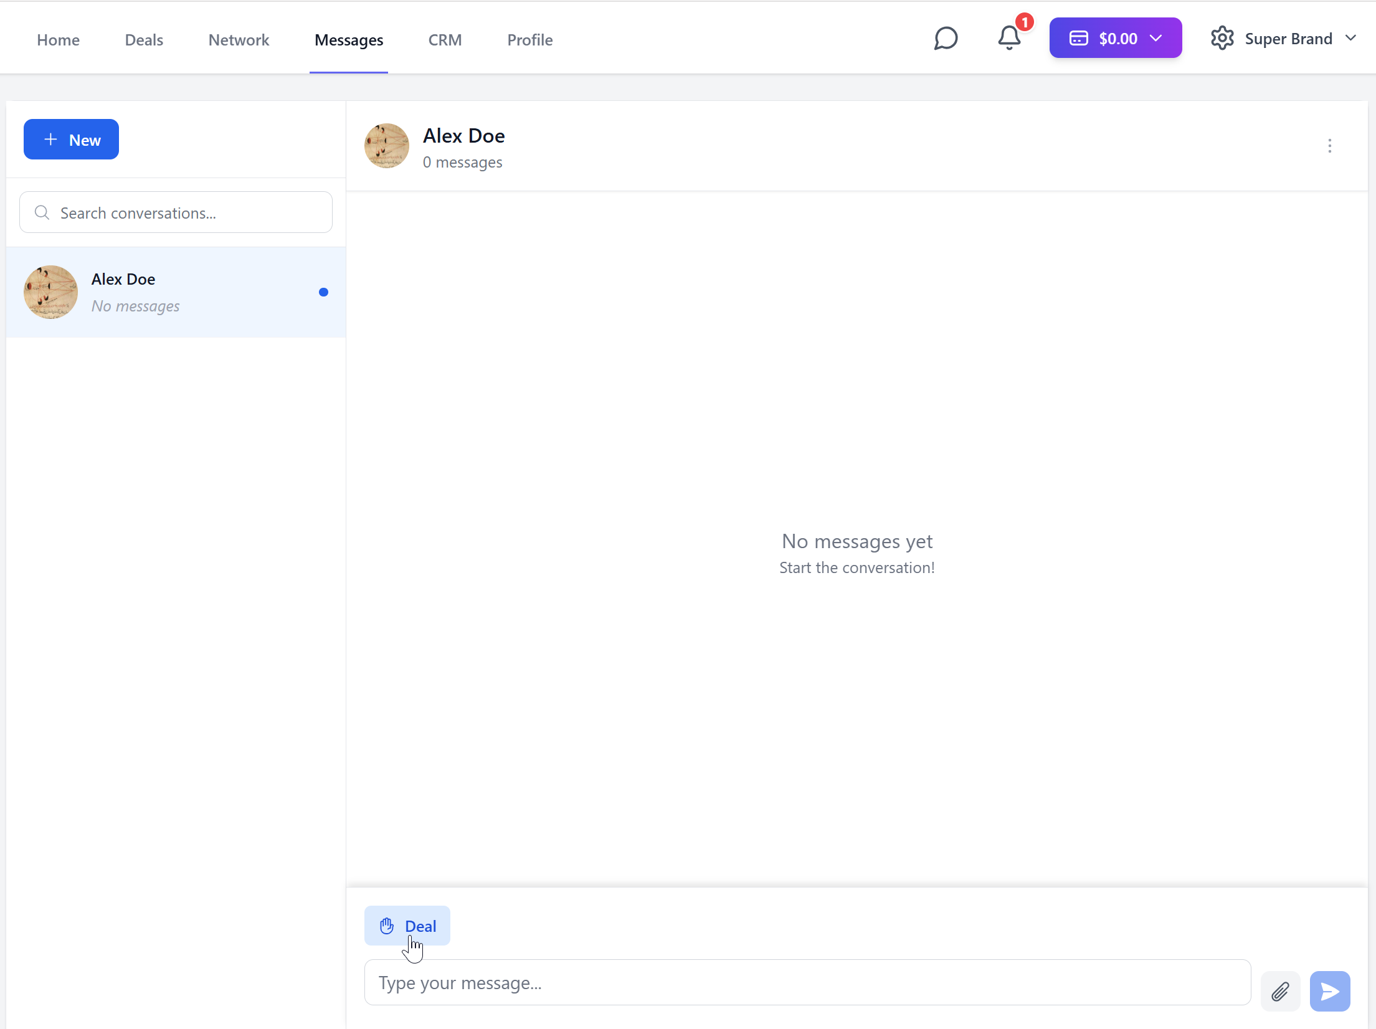Open the CRM tab

(x=445, y=40)
